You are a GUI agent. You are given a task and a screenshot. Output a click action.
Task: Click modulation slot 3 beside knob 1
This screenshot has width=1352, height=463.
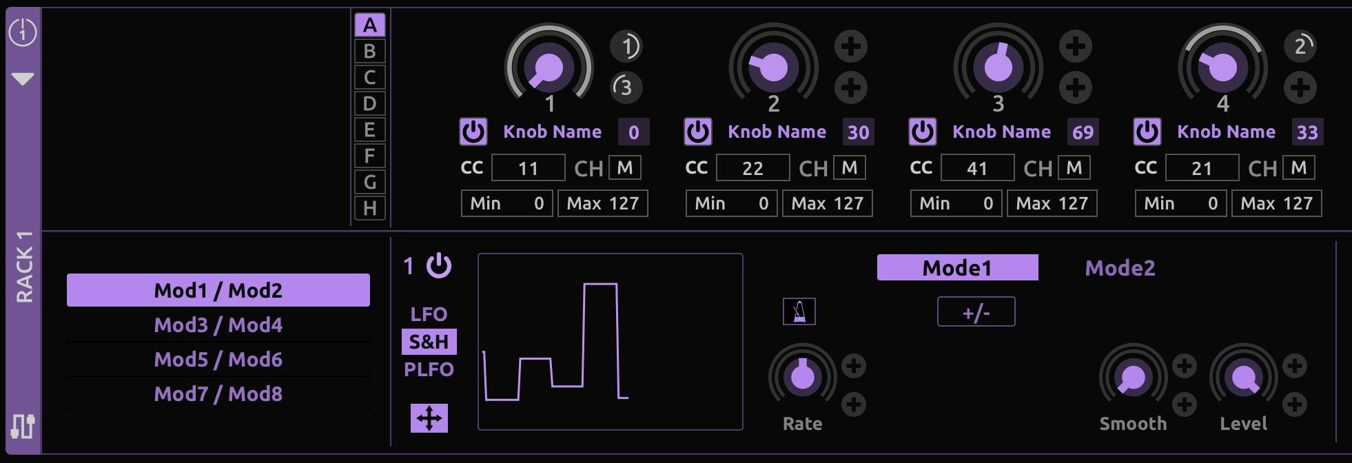[x=626, y=88]
